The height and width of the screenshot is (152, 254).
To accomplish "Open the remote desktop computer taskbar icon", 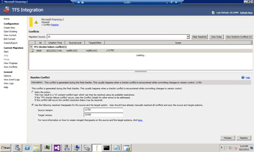I will 77,148.
